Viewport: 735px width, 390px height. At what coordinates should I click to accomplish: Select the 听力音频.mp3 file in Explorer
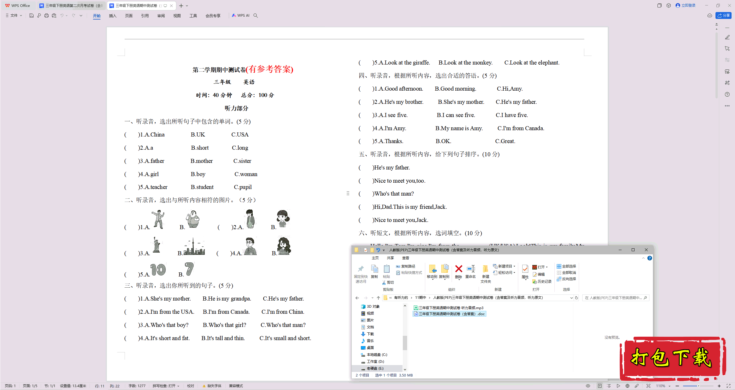(448, 308)
